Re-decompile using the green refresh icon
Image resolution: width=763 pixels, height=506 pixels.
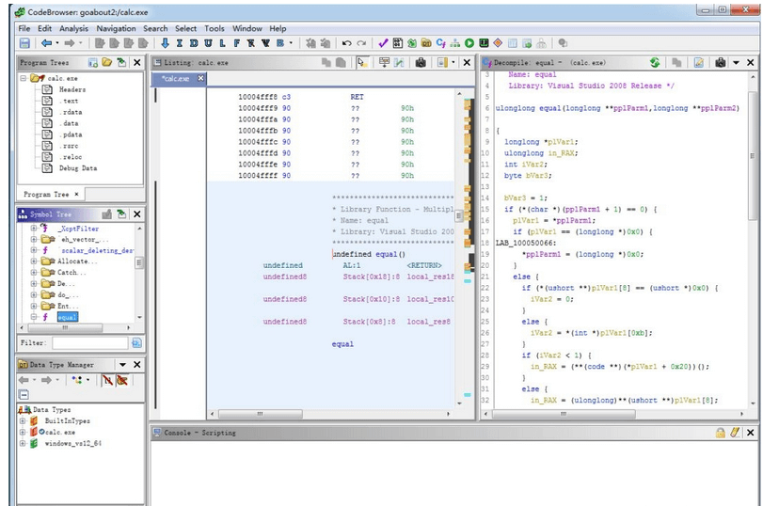point(655,62)
